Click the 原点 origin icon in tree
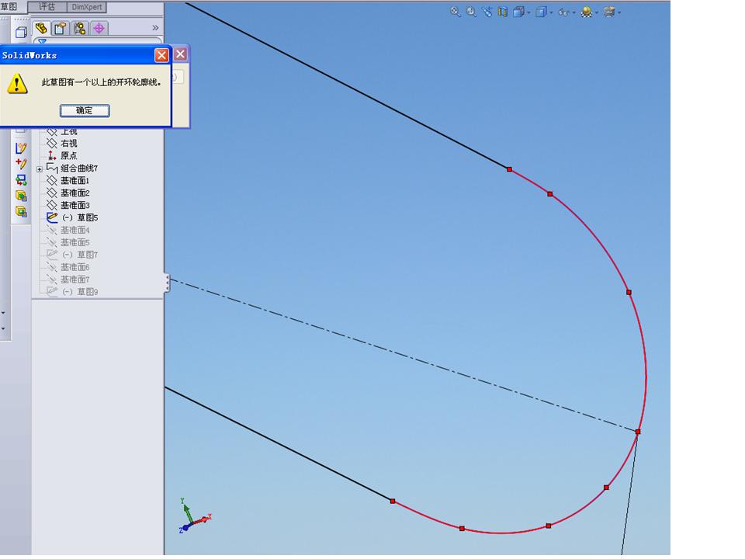The width and height of the screenshot is (745, 559). [x=52, y=155]
